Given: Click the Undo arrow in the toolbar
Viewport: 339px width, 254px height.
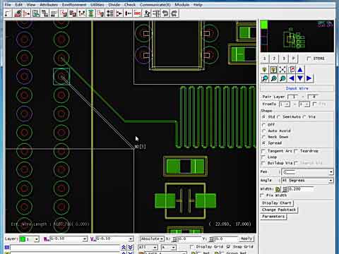Looking at the screenshot, I should pos(165,13).
